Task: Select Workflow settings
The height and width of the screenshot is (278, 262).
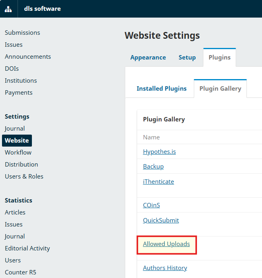Action: tap(18, 153)
